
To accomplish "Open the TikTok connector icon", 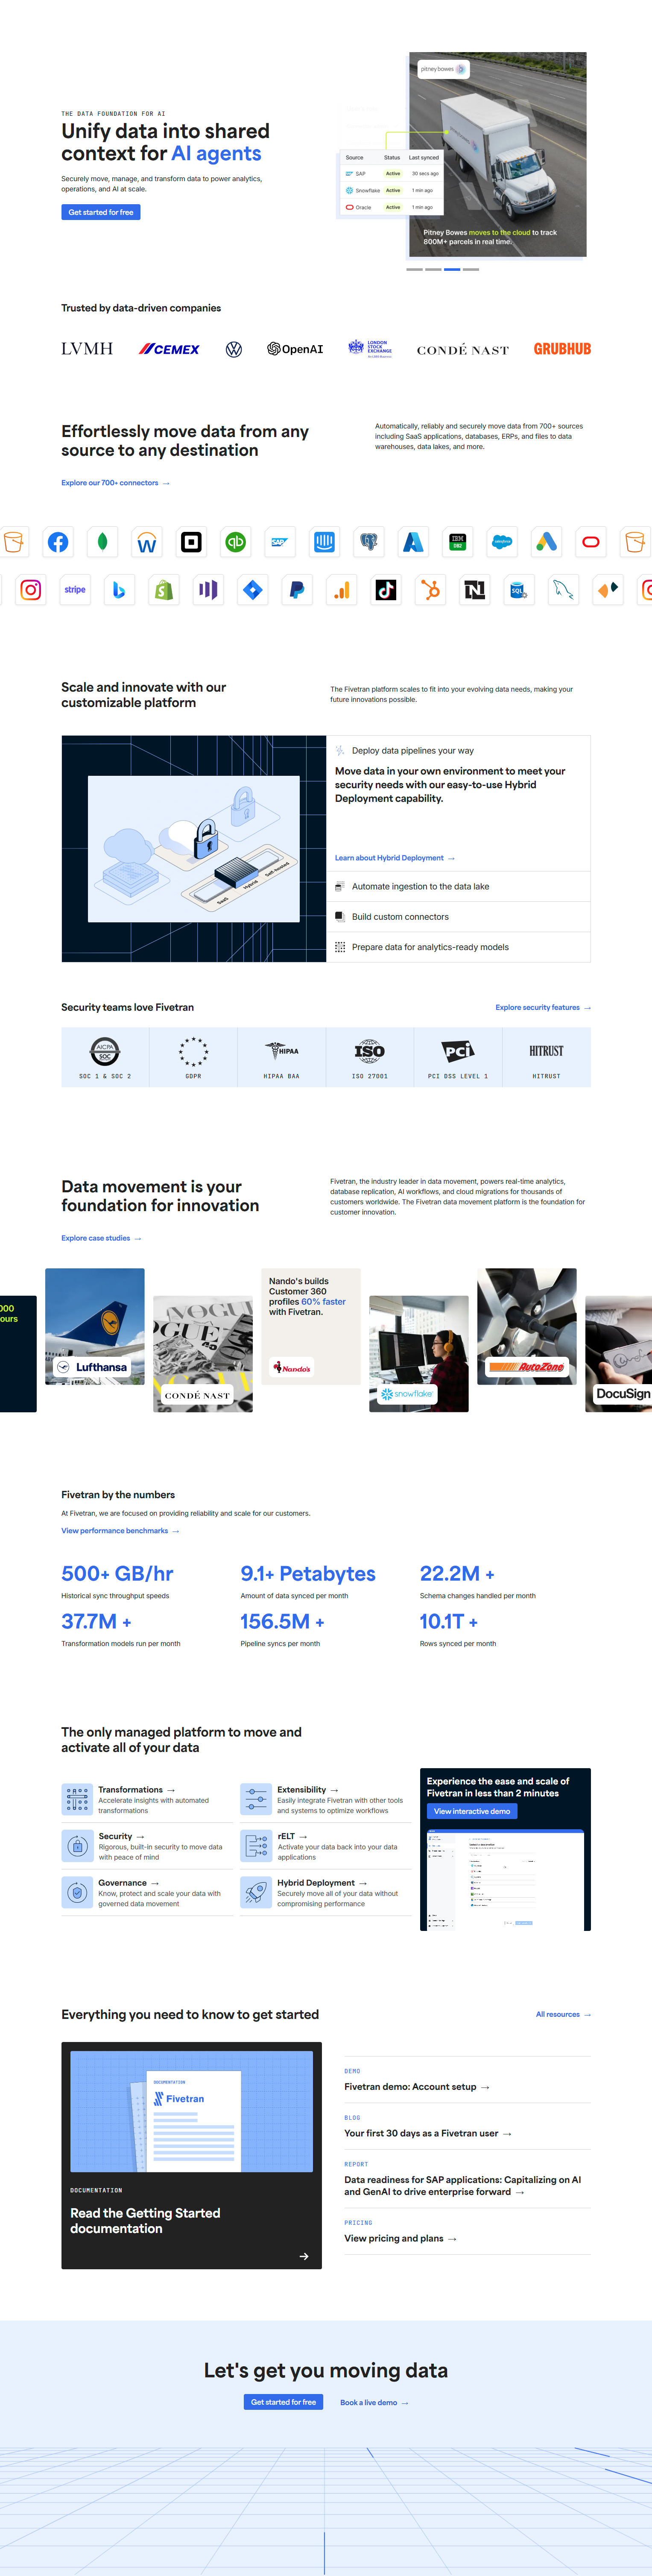I will coord(386,590).
